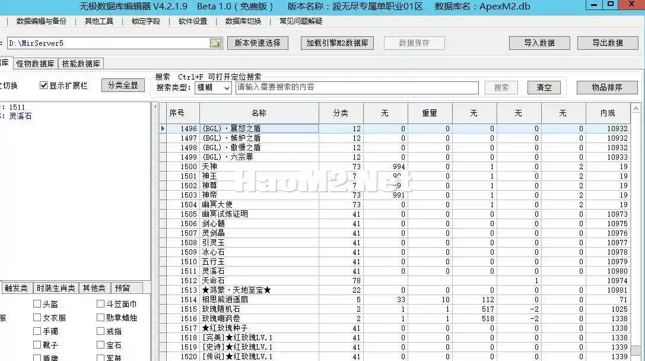Click splitter collapse arrow left of table

click(155, 107)
